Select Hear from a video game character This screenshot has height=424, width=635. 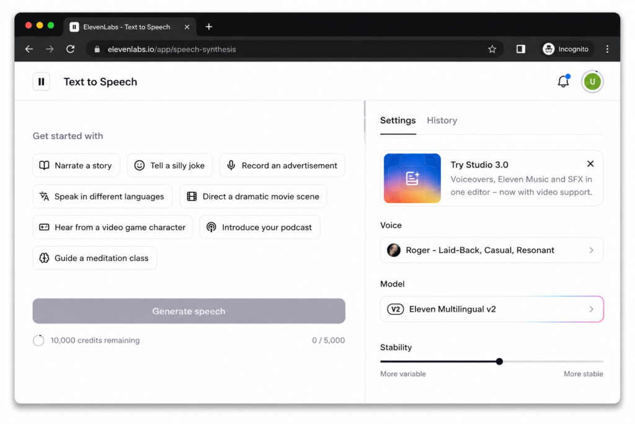pos(113,227)
